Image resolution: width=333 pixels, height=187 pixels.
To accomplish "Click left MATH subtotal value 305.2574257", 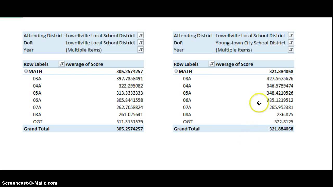I will click(130, 71).
